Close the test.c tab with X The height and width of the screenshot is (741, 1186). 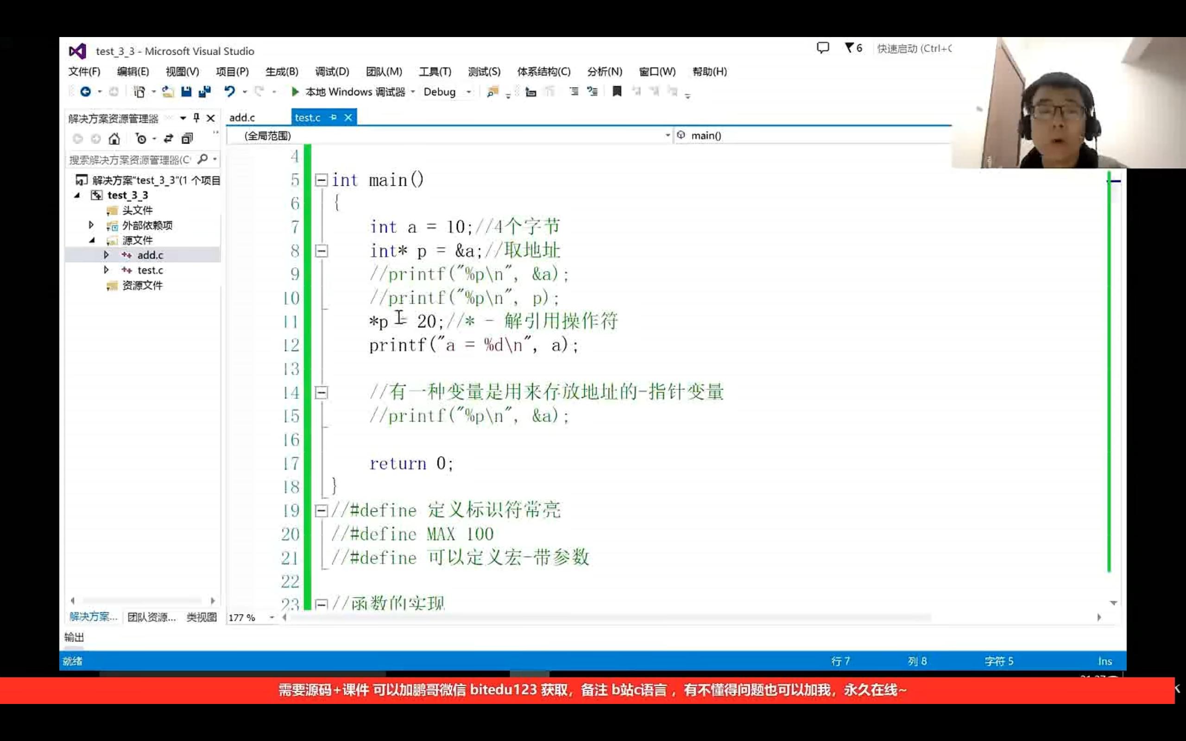(348, 118)
